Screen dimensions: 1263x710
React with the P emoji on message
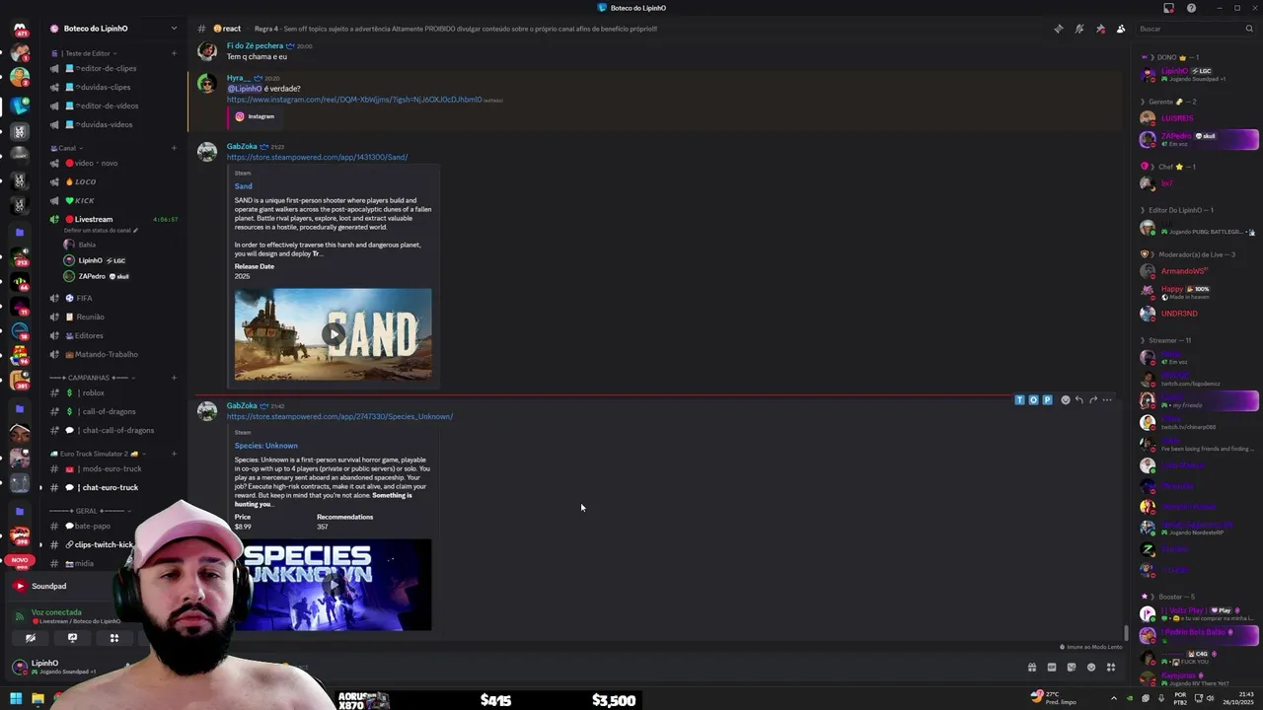pyautogui.click(x=1047, y=400)
